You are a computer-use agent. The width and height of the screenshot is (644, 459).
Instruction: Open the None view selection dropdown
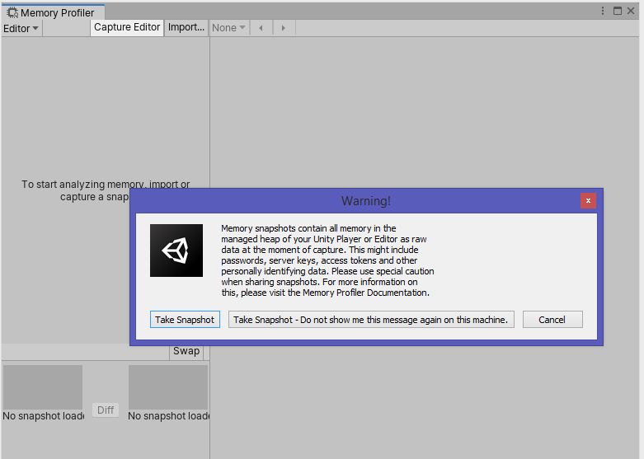click(228, 27)
